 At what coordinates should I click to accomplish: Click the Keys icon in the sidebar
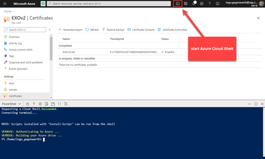pyautogui.click(x=5, y=83)
